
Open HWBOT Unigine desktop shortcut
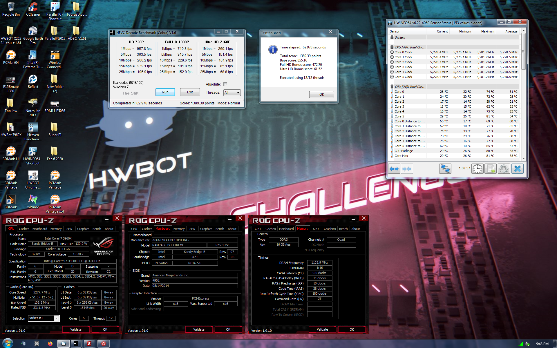point(33,180)
